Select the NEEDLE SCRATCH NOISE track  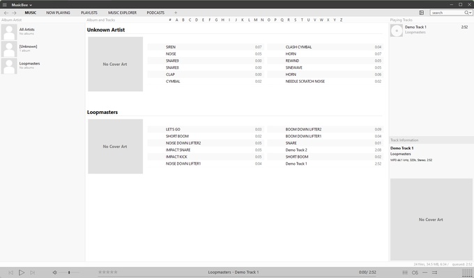[325, 81]
